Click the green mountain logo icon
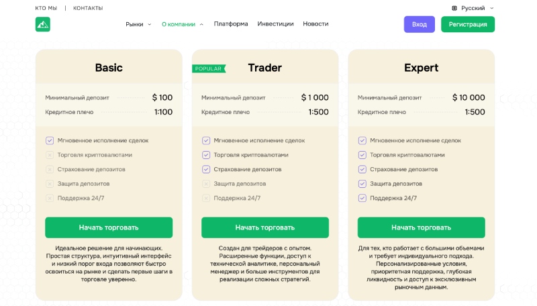 point(43,24)
